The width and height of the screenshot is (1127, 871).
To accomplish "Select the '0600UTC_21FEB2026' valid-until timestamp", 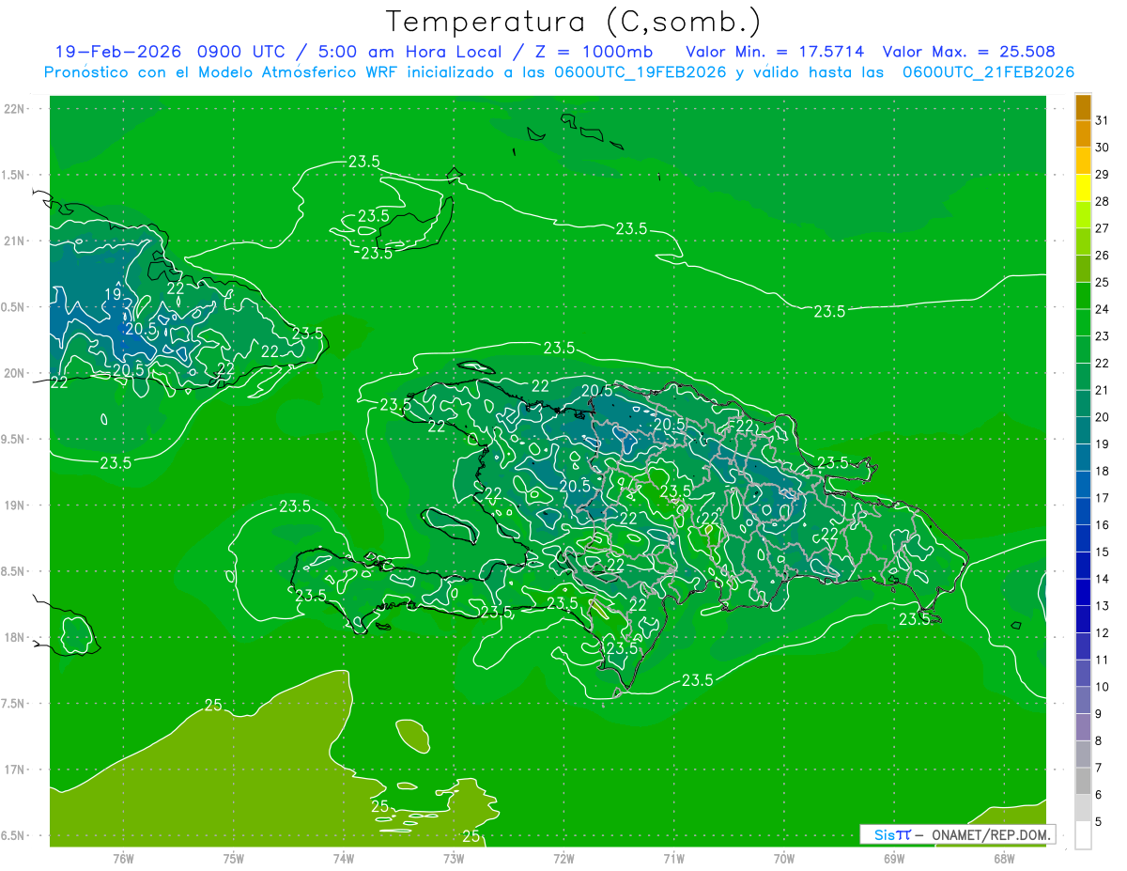I will [989, 72].
